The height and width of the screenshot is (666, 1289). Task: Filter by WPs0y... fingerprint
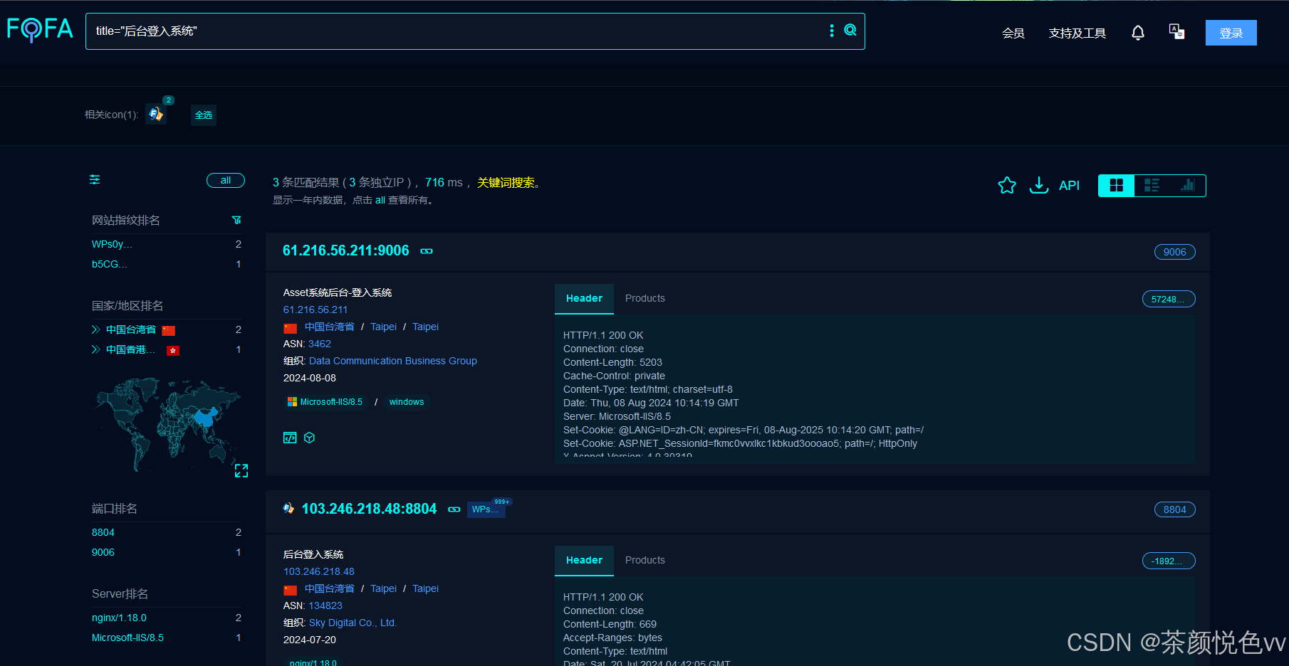[x=112, y=244]
